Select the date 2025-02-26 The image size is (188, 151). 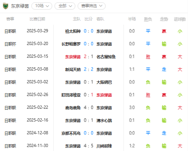tap(37, 95)
